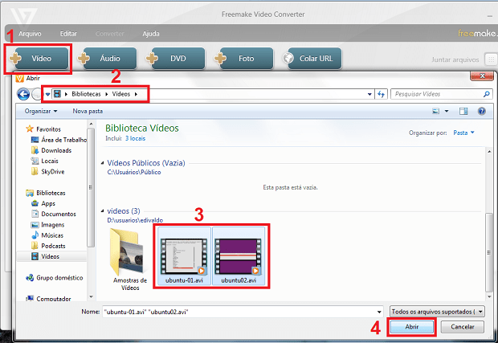Click the C:\Usuários\Público path text
Image resolution: width=498 pixels, height=343 pixels.
(134, 172)
